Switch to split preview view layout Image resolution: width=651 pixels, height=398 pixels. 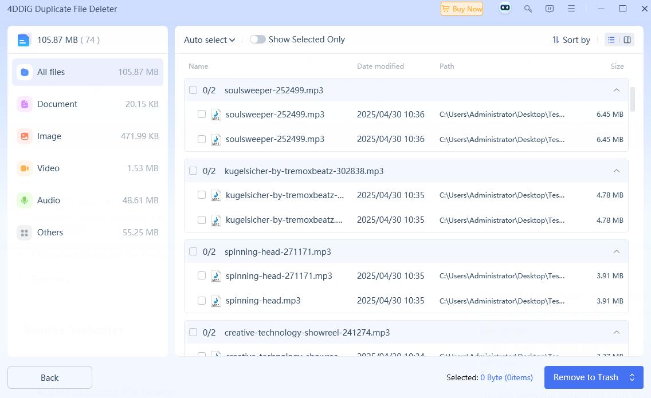point(627,40)
